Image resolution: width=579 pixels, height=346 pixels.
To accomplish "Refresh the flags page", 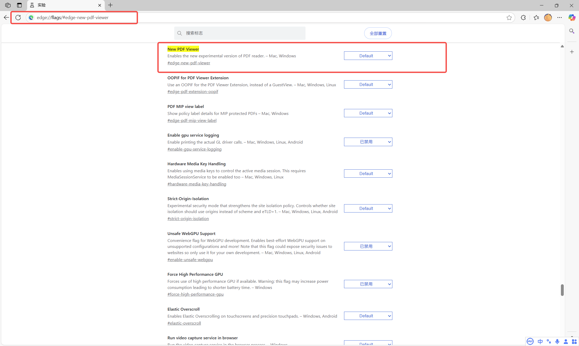I will [18, 18].
